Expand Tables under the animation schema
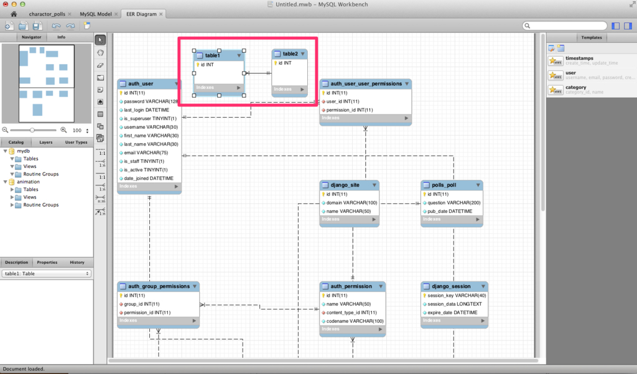 (x=12, y=189)
